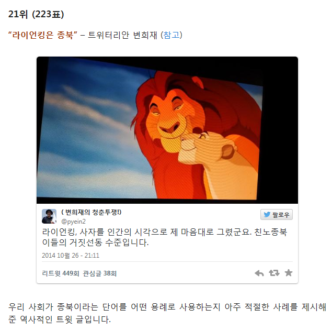Click the paragraph beginning 우리 사회가 종북이라는
The width and height of the screenshot is (332, 331).
click(x=167, y=313)
